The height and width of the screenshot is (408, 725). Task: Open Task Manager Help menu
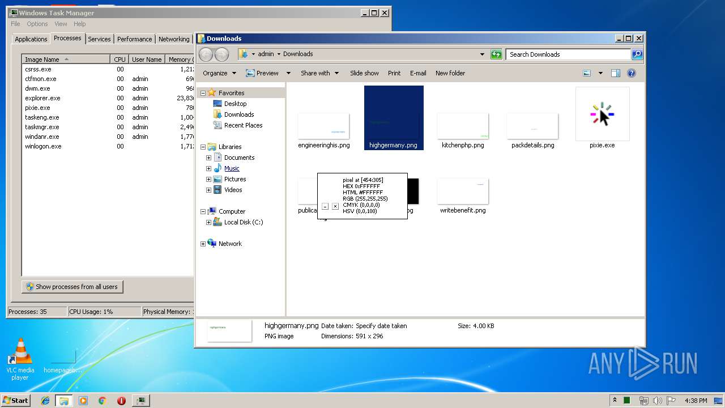click(x=79, y=24)
